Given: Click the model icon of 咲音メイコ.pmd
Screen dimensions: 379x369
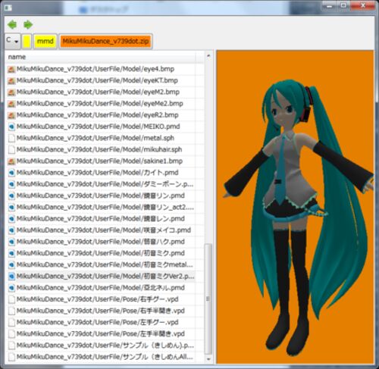Looking at the screenshot, I should coord(11,230).
